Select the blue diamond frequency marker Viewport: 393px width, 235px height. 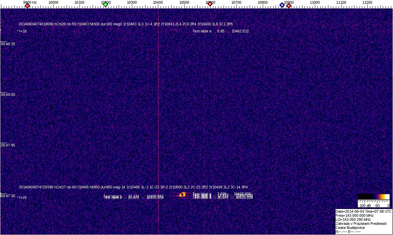pyautogui.click(x=282, y=5)
